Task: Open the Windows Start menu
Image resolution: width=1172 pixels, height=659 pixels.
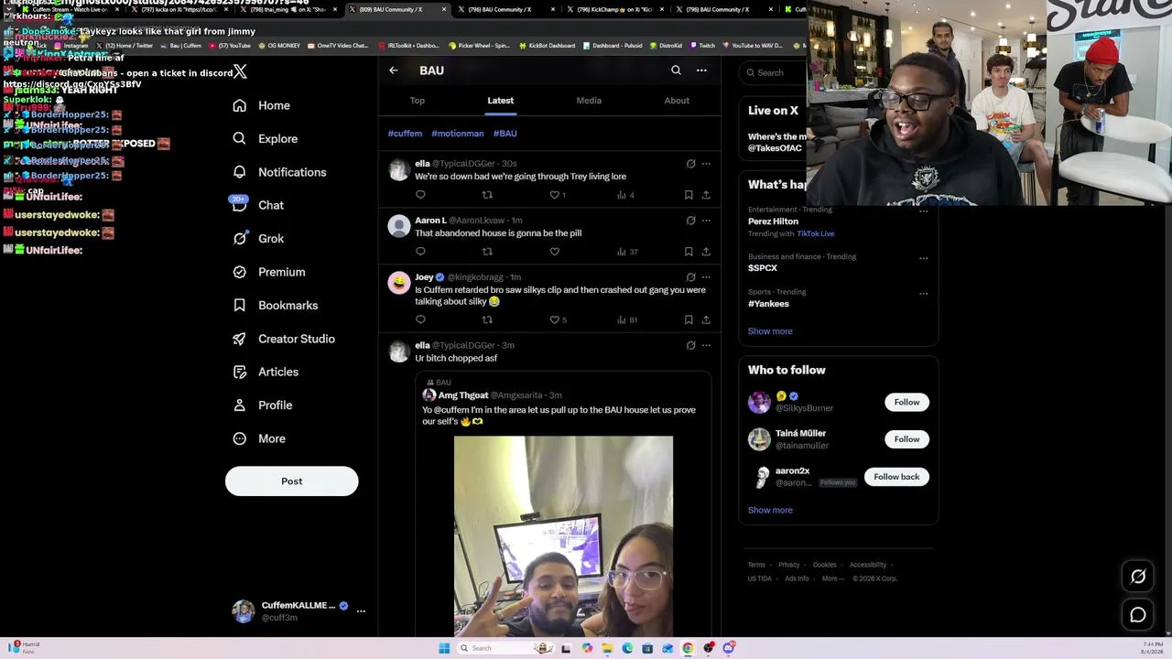Action: [444, 648]
